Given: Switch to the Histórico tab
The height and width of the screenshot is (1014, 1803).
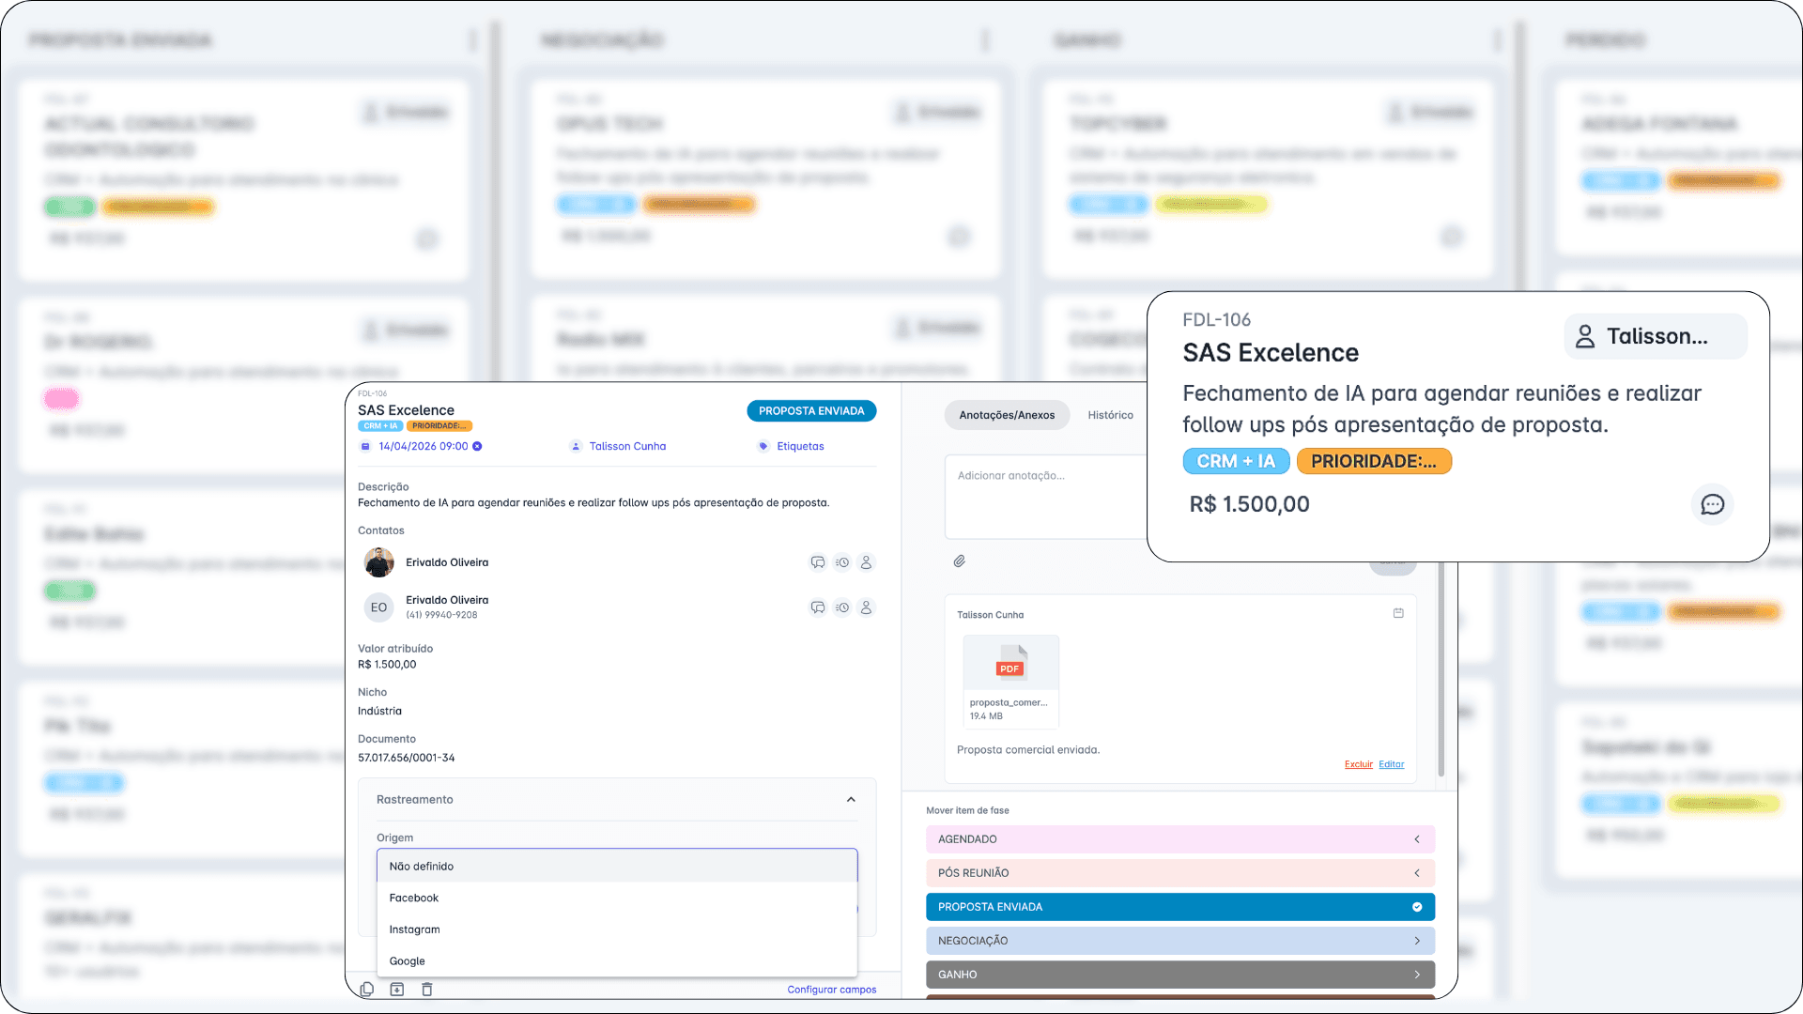Looking at the screenshot, I should coord(1110,414).
